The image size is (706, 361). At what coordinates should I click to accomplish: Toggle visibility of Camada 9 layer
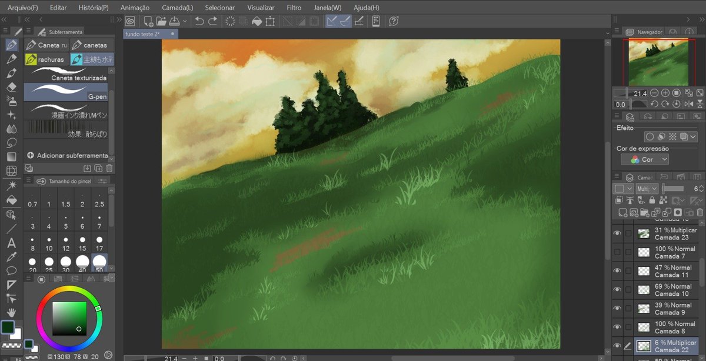click(x=617, y=309)
